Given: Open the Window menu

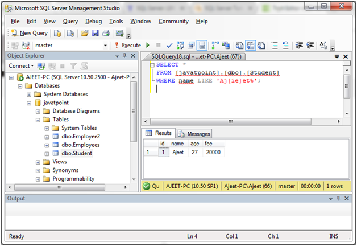Looking at the screenshot, I should [141, 22].
